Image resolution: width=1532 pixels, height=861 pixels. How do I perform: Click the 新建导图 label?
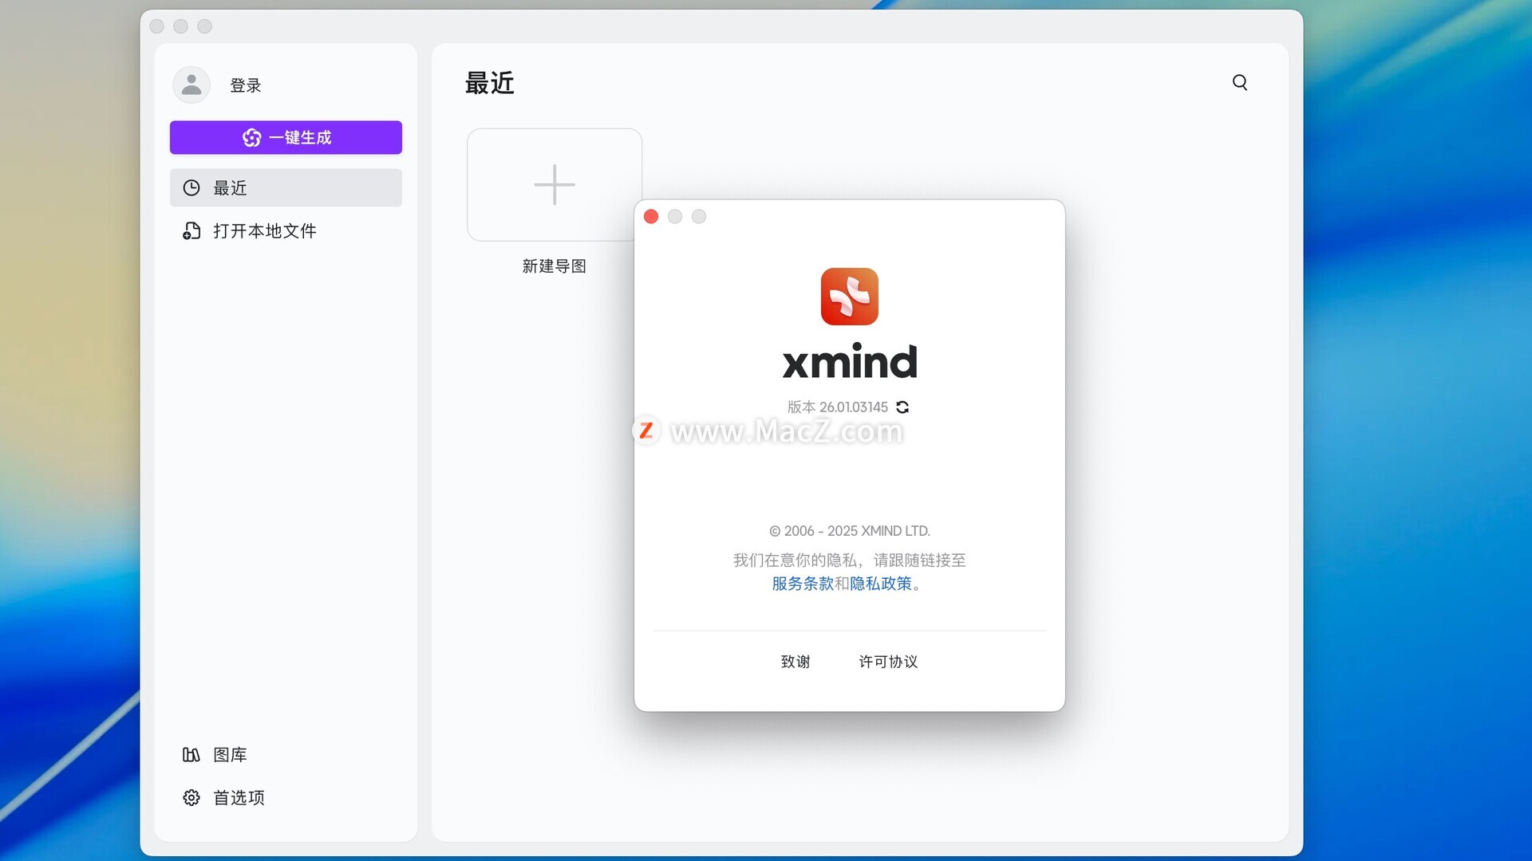tap(555, 266)
